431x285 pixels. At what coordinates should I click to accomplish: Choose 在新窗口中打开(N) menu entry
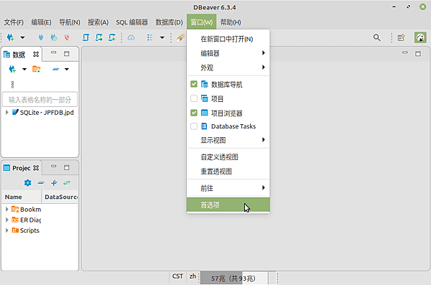[x=228, y=39]
